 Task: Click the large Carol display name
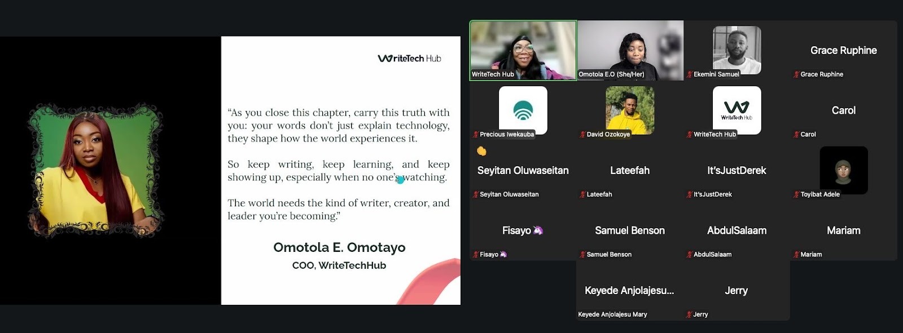pyautogui.click(x=844, y=110)
